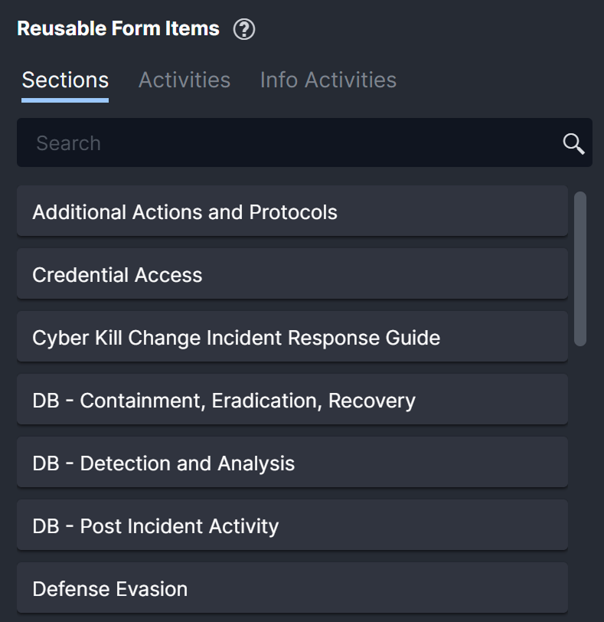Click the help question mark icon
Viewport: 604px width, 622px height.
point(244,30)
